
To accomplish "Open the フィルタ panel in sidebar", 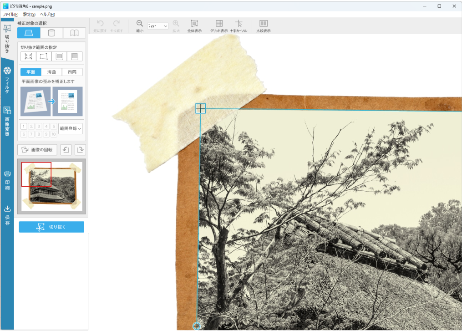I will tap(7, 80).
